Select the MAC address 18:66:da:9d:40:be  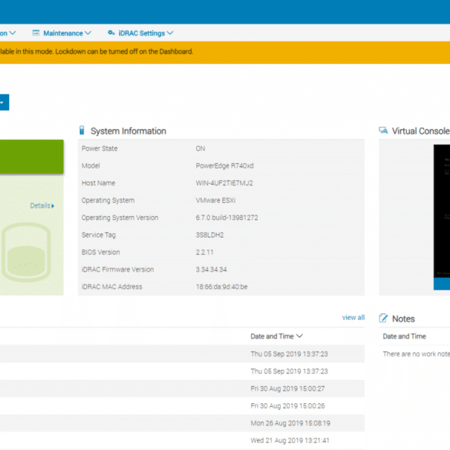pyautogui.click(x=222, y=287)
